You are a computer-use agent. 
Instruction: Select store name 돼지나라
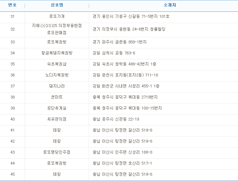pyautogui.click(x=57, y=86)
